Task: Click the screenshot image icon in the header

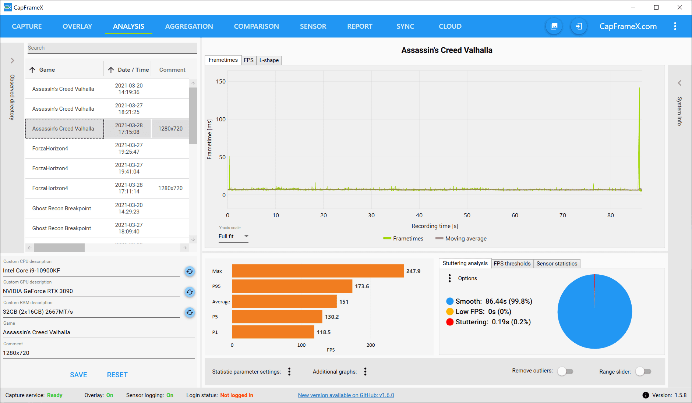Action: (x=554, y=26)
